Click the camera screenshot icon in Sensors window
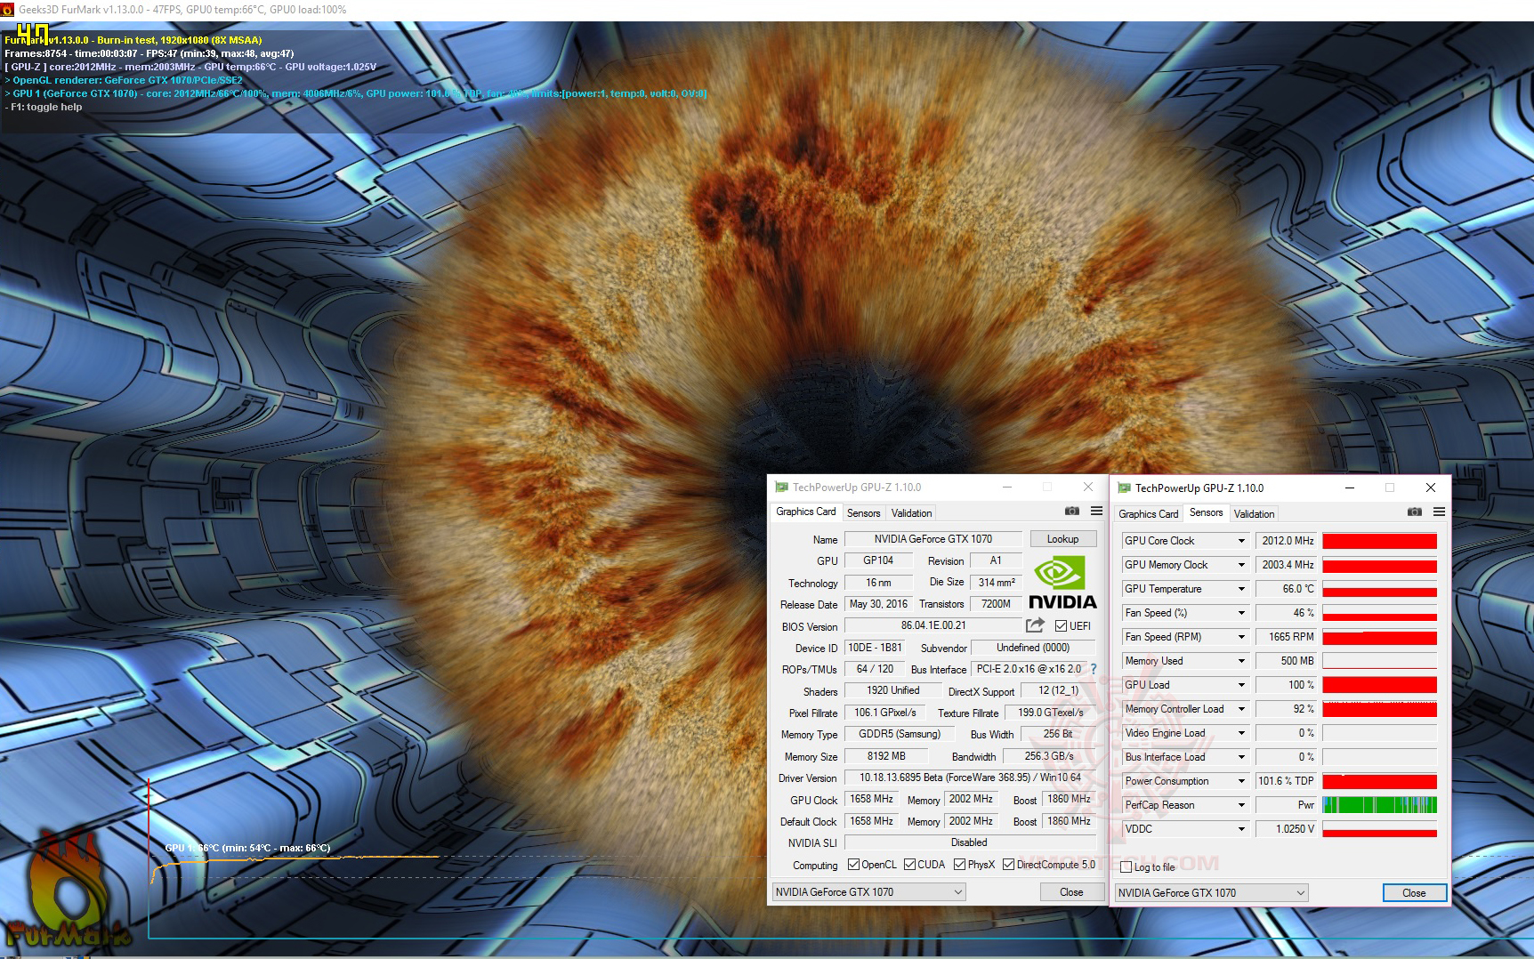 pyautogui.click(x=1415, y=512)
